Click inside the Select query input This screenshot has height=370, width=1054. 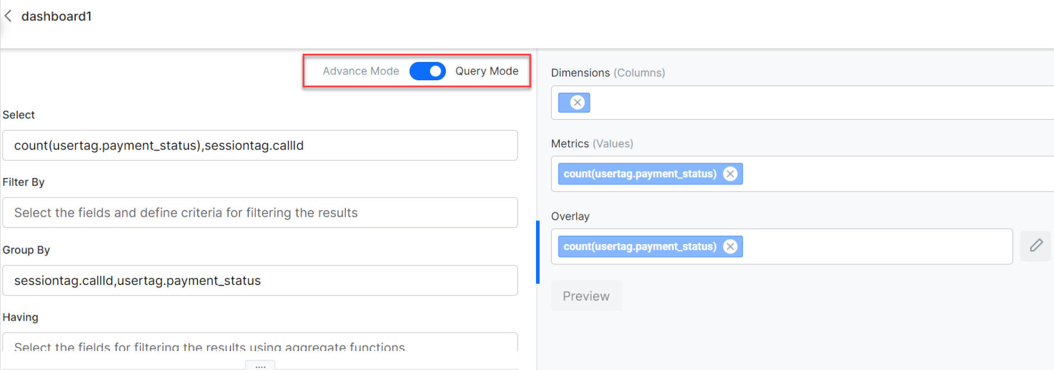260,146
